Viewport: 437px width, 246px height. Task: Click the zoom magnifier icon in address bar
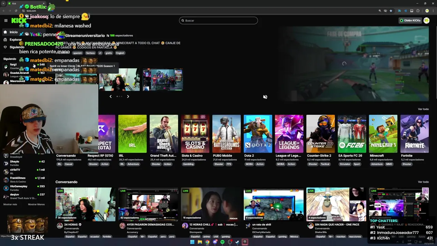click(x=380, y=11)
